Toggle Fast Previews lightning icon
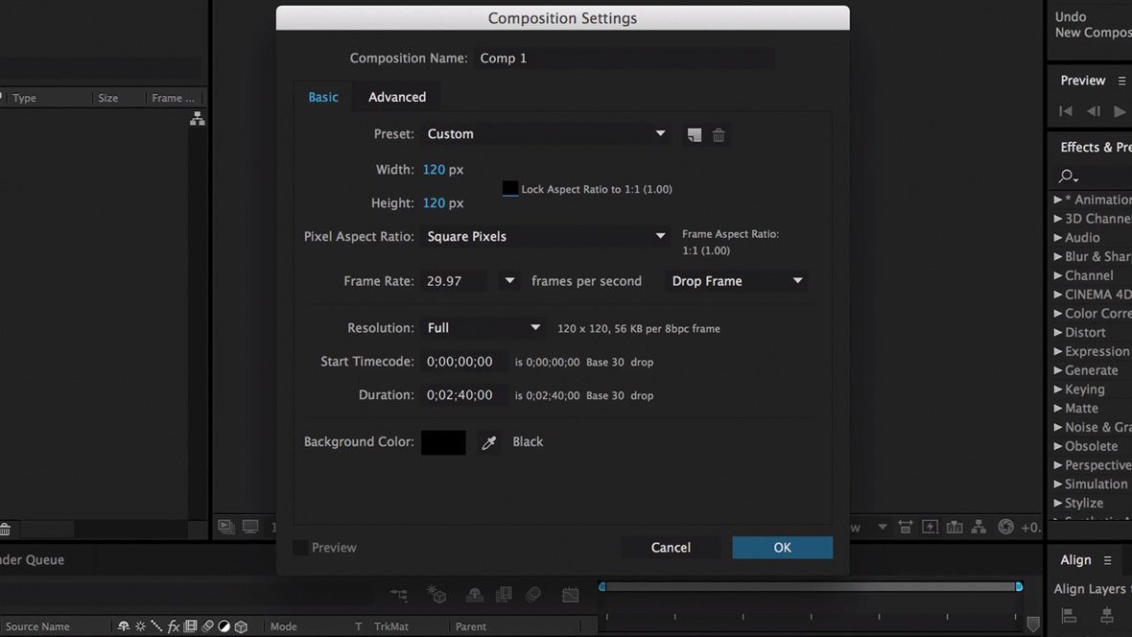Viewport: 1132px width, 637px height. coord(930,527)
